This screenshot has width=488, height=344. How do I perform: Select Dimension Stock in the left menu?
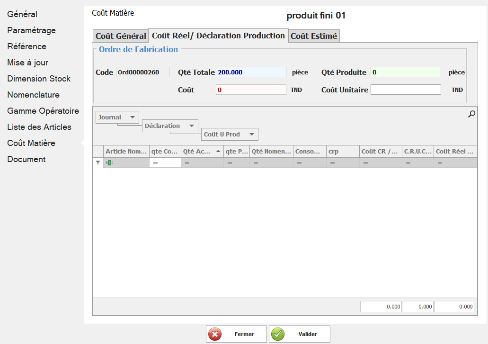[x=39, y=79]
